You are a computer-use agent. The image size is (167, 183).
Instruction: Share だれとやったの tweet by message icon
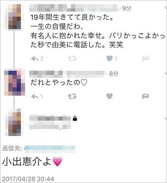click(x=146, y=96)
